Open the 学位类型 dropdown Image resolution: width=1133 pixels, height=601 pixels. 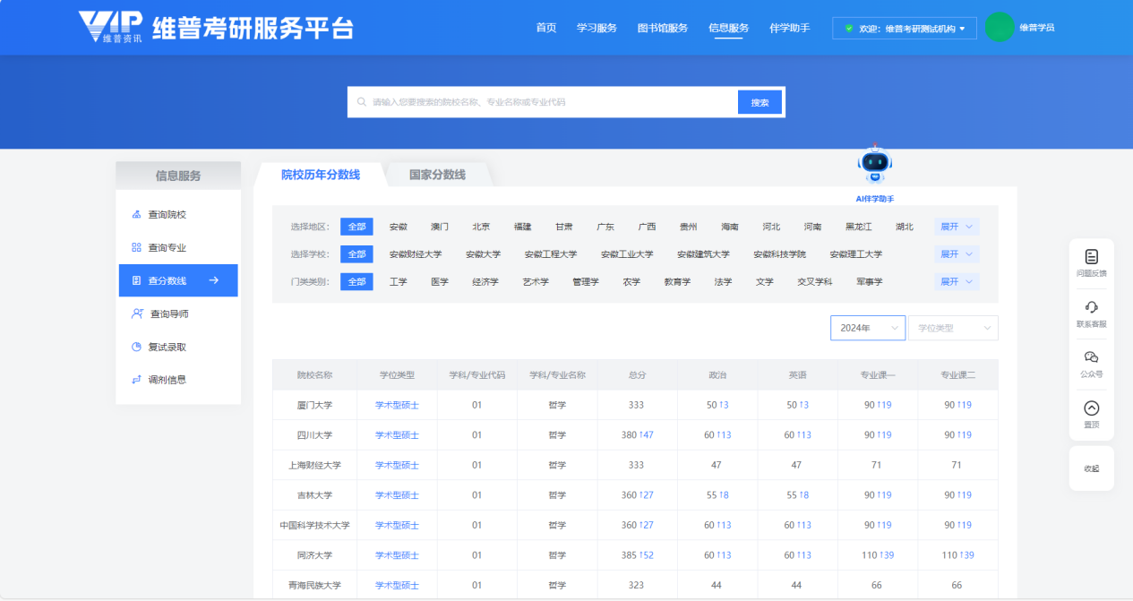953,329
